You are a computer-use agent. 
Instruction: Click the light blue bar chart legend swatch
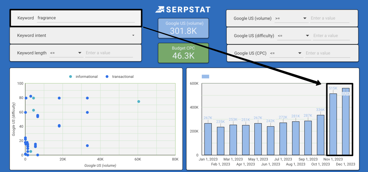205,77
